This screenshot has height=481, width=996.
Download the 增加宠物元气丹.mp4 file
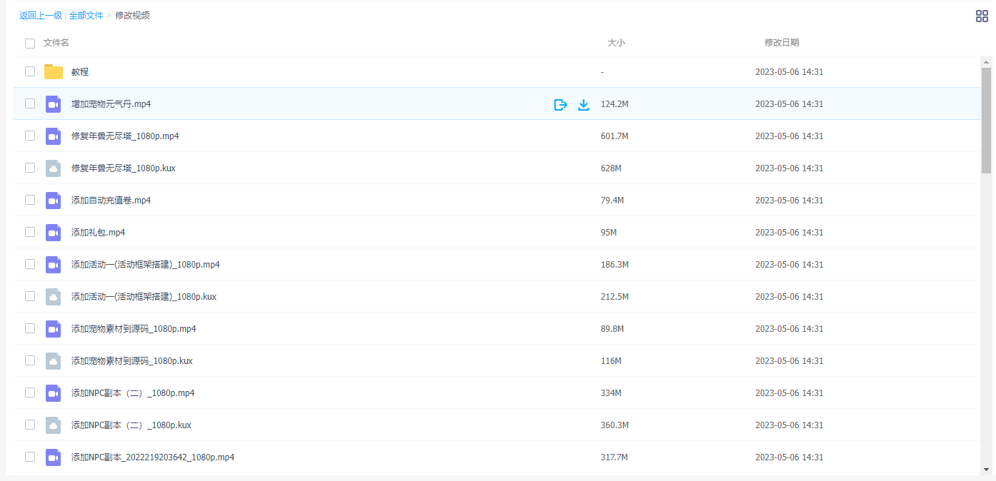click(584, 105)
